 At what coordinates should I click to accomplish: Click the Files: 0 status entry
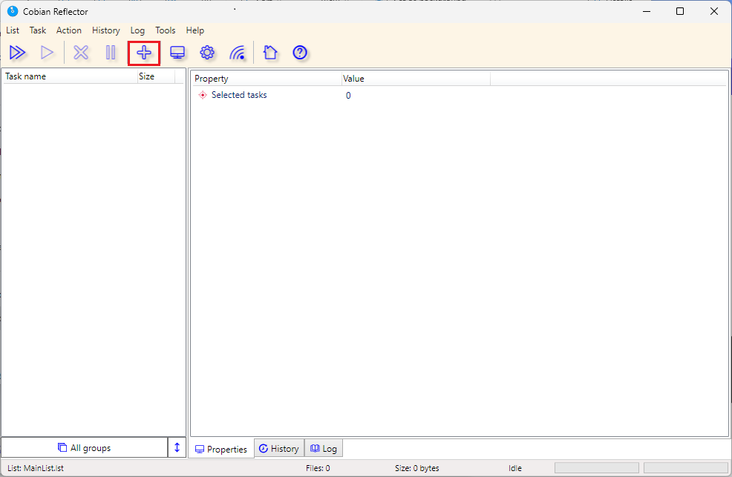[318, 468]
